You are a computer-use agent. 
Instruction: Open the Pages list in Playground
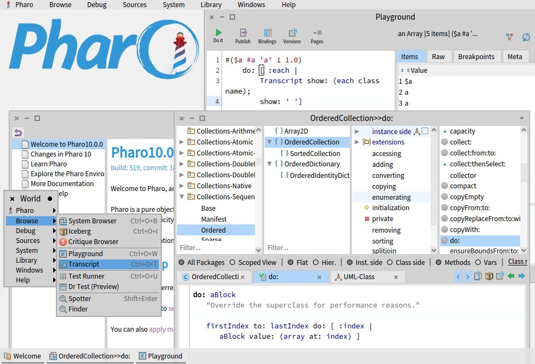317,36
